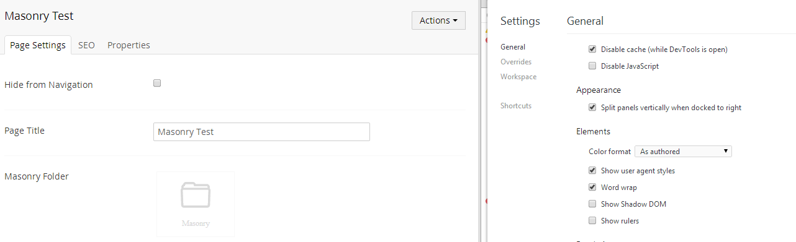Click the Masonry folder icon
Viewport: 796px width, 242px height.
(x=196, y=194)
